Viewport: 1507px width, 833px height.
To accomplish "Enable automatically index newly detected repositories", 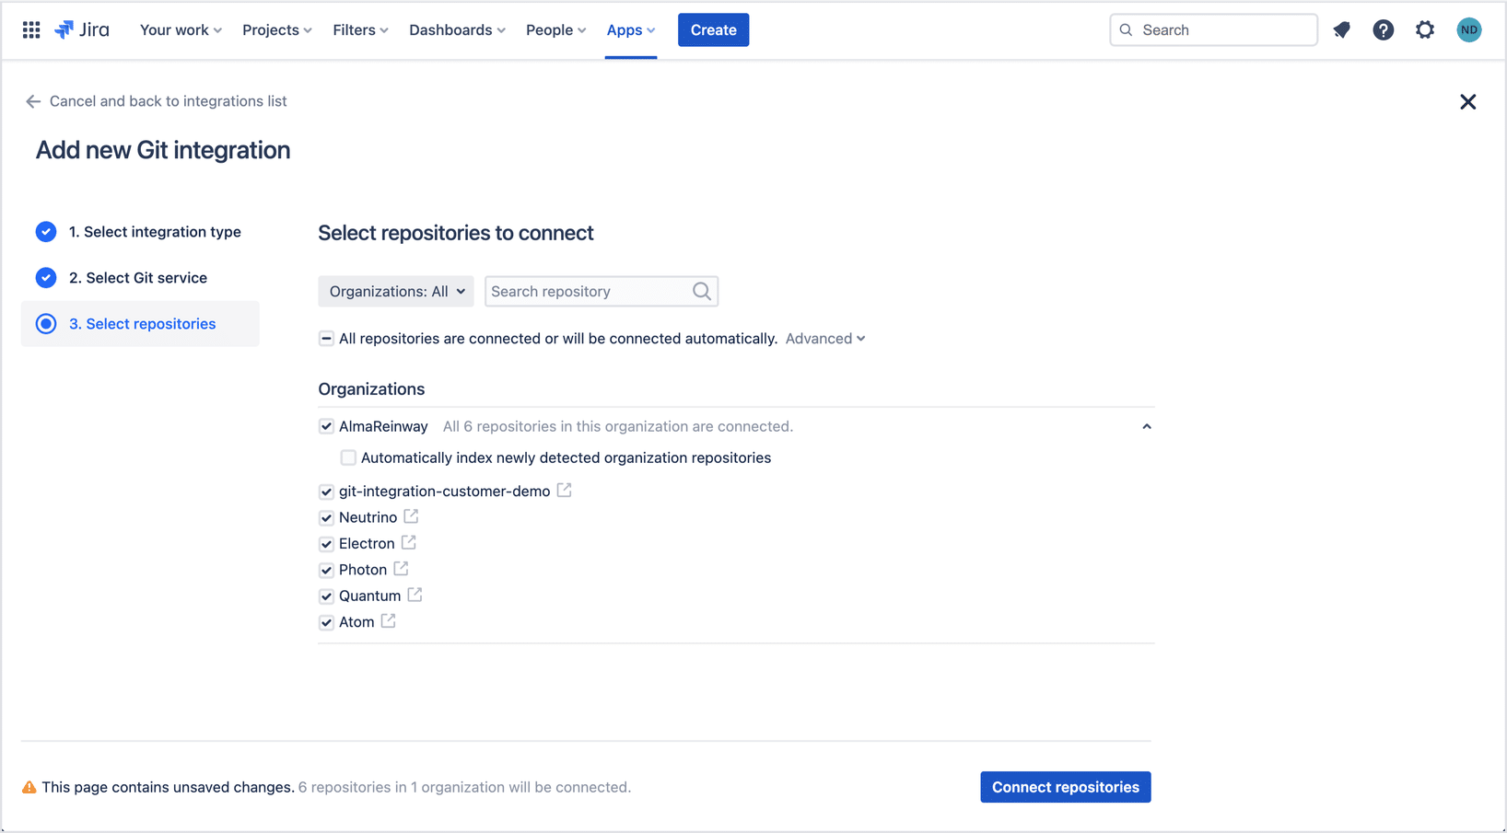I will coord(348,458).
